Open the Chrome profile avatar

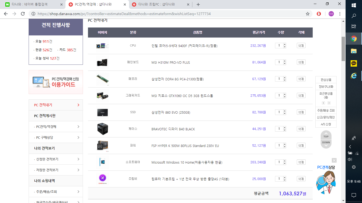pos(331,14)
